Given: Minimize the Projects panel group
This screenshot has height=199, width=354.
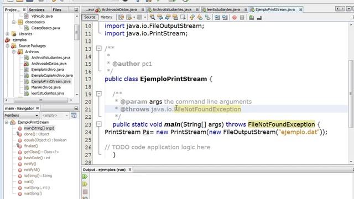Looking at the screenshot, I should [76, 10].
